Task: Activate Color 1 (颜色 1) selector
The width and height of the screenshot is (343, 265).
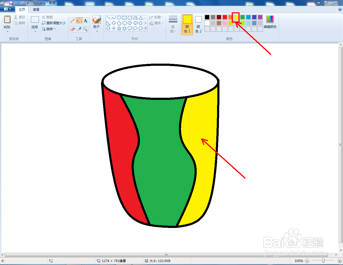Action: click(187, 24)
